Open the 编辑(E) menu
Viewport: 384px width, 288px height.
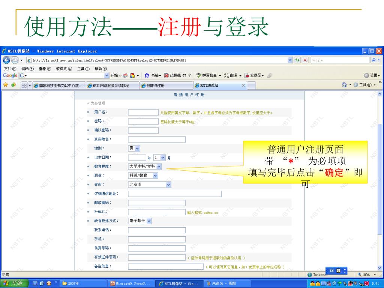click(27, 69)
